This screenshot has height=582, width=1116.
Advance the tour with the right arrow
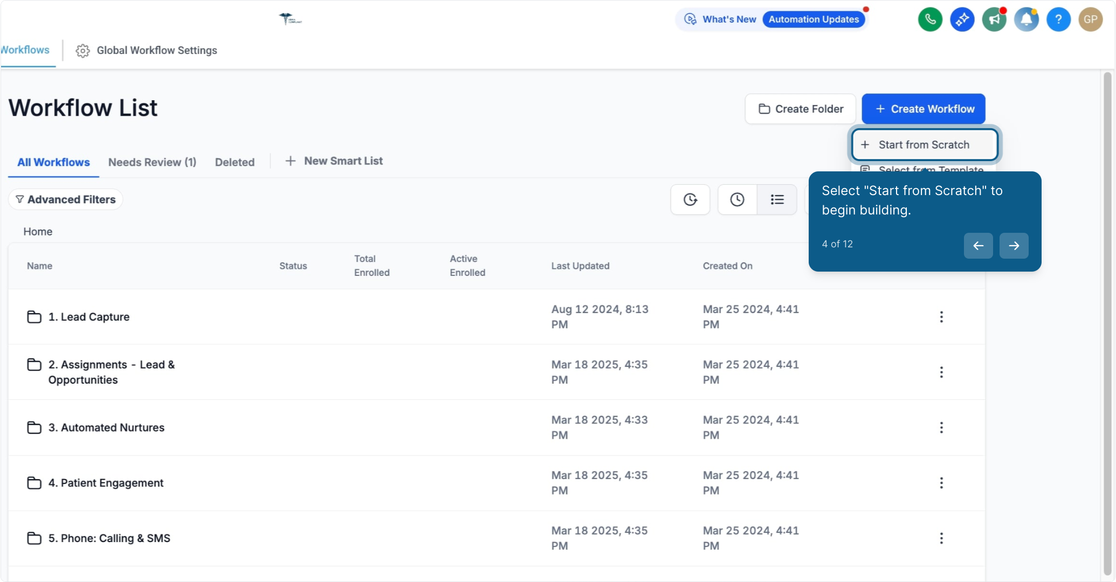tap(1014, 246)
